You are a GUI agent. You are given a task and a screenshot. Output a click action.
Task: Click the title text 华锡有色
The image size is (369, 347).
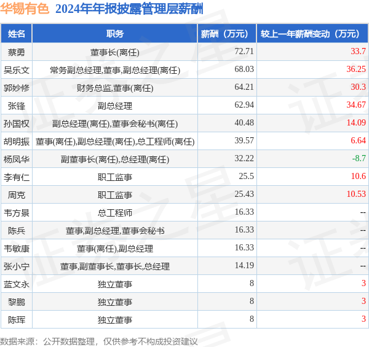click(x=25, y=9)
